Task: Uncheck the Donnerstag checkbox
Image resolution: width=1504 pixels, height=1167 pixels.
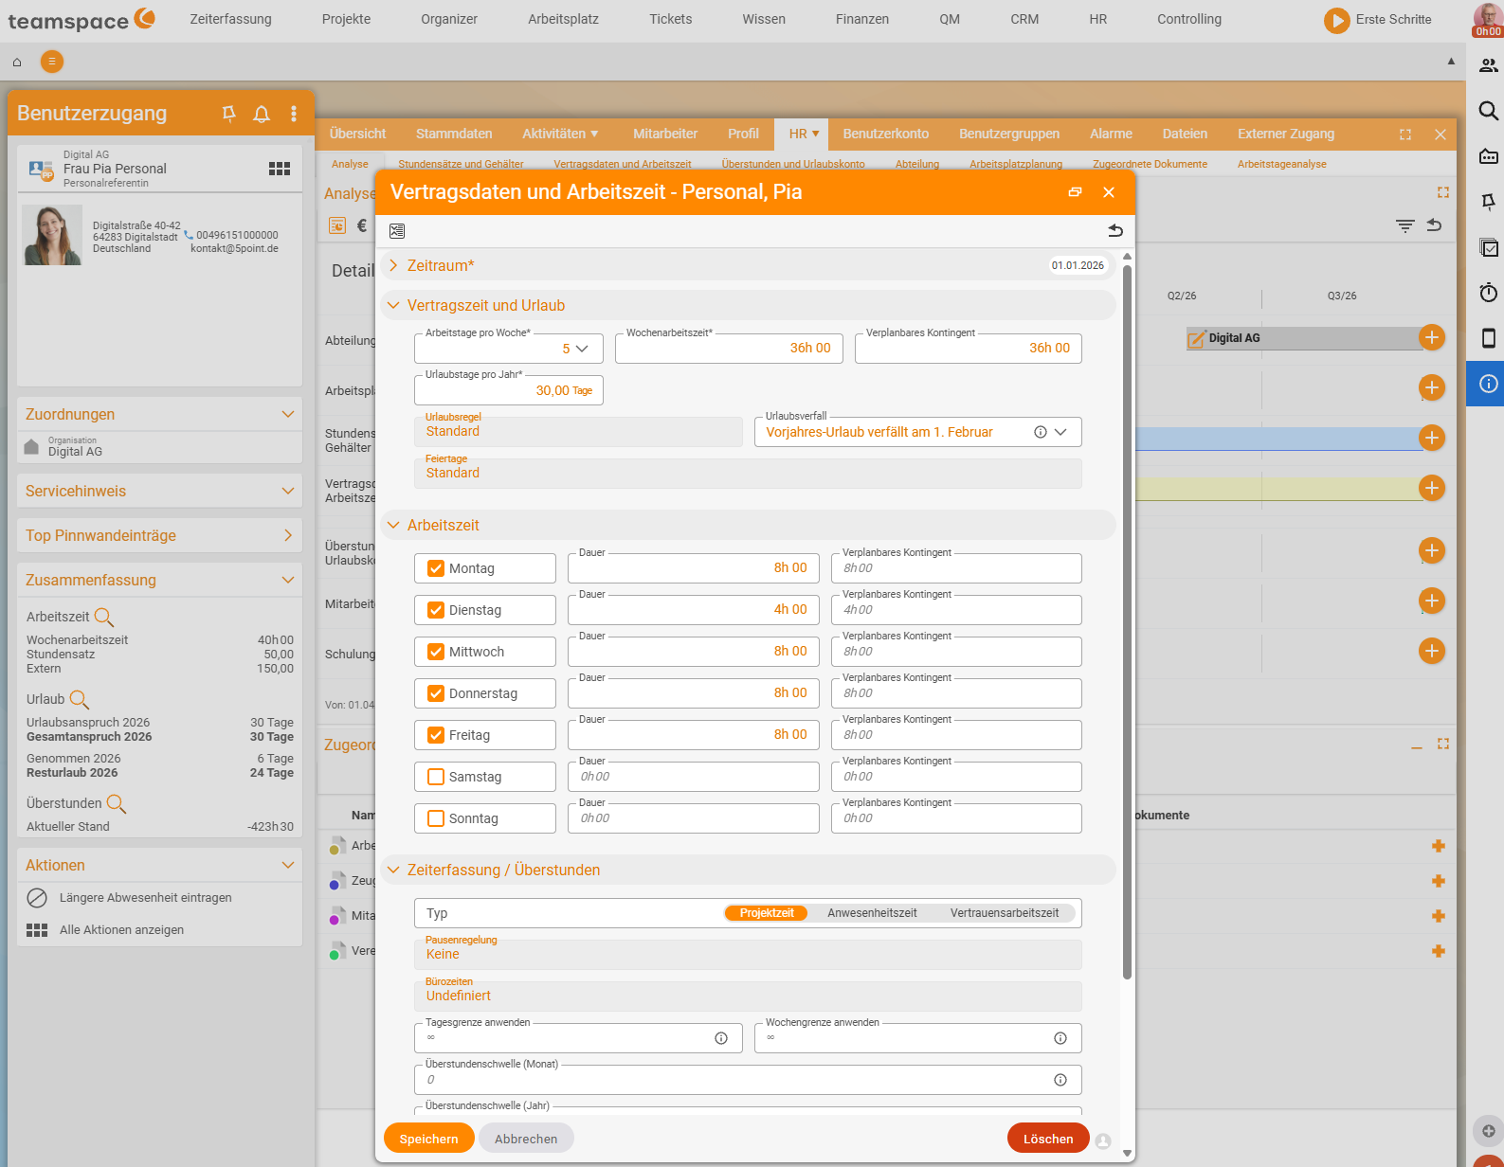Action: click(436, 693)
